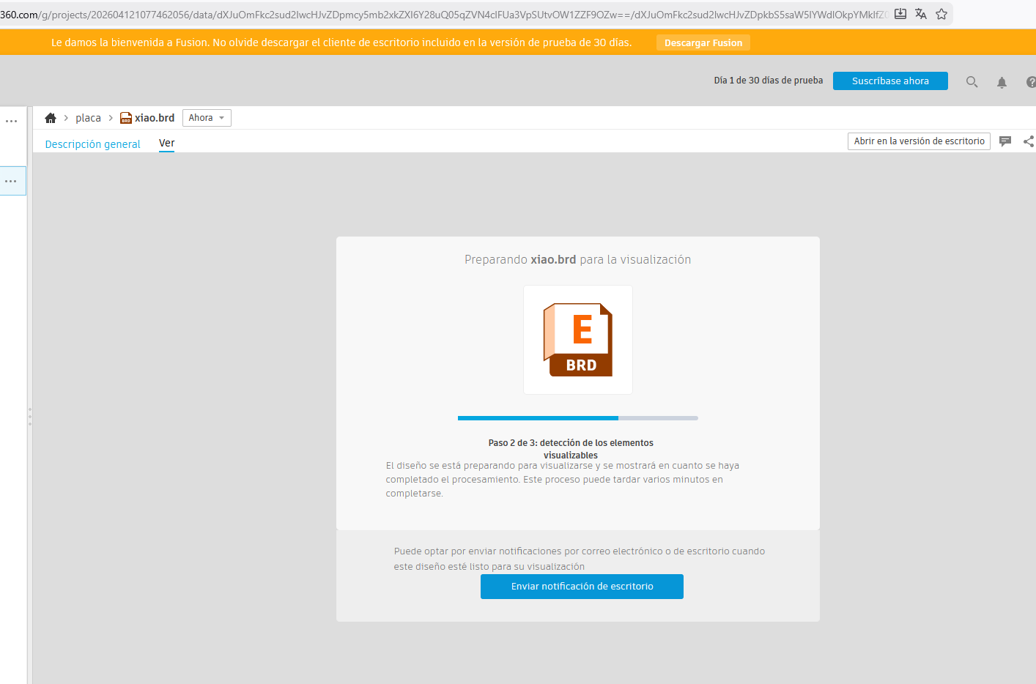Open the notifications bell
Image resolution: width=1036 pixels, height=684 pixels.
1002,82
